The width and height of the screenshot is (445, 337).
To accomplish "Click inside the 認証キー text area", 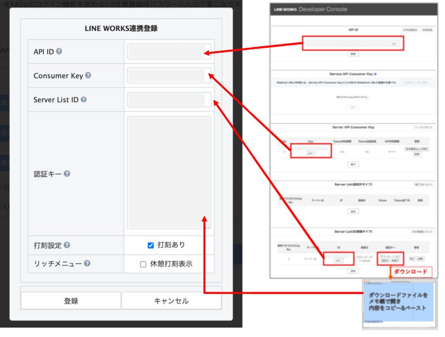I will [x=169, y=172].
